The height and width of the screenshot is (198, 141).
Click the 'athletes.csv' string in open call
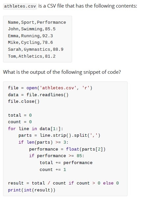tap(58, 88)
